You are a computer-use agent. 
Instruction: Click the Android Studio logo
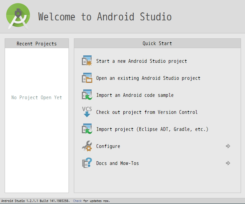point(18,16)
